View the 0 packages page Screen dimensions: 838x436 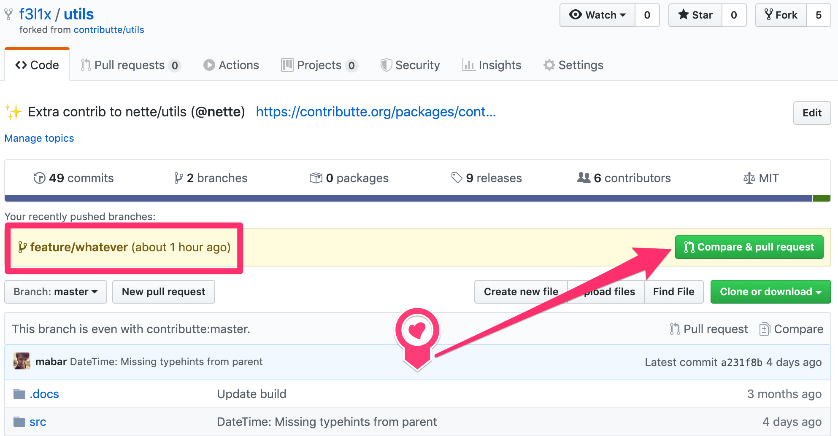pyautogui.click(x=349, y=178)
